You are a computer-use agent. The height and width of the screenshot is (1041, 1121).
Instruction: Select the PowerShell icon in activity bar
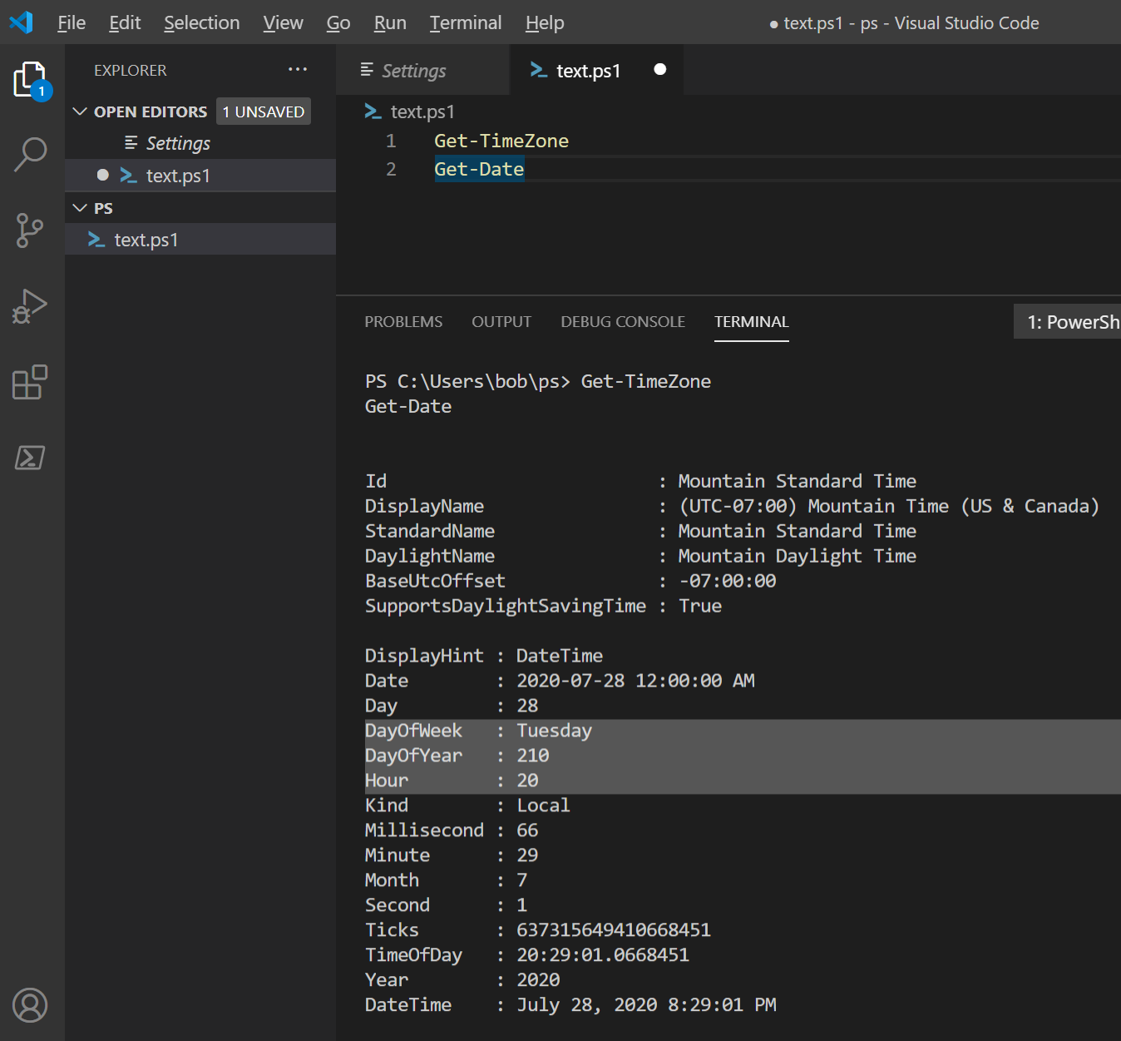pyautogui.click(x=31, y=458)
